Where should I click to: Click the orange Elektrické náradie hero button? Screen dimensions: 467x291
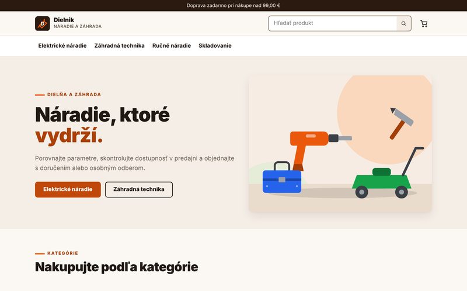tap(68, 190)
